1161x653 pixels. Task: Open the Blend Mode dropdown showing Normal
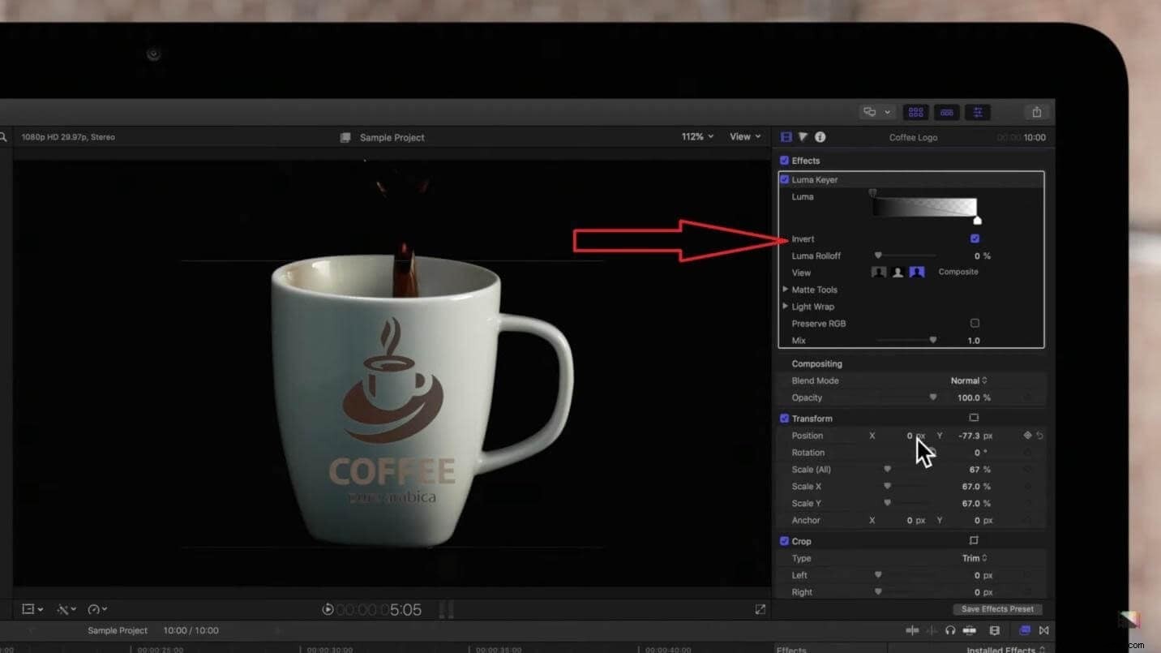(x=970, y=380)
